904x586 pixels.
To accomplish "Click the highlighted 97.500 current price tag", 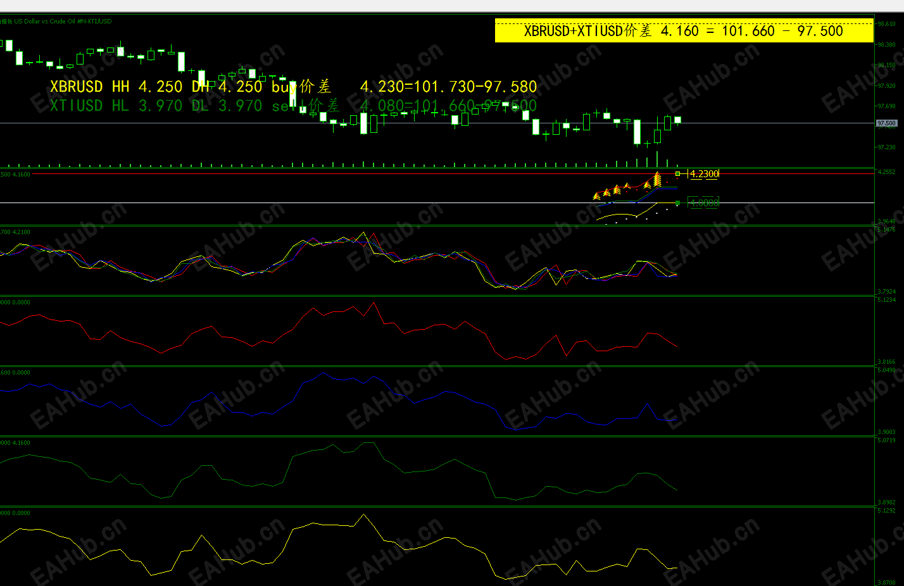I will pos(886,123).
